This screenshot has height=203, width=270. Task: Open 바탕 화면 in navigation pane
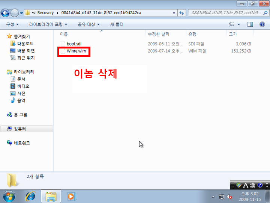click(26, 51)
